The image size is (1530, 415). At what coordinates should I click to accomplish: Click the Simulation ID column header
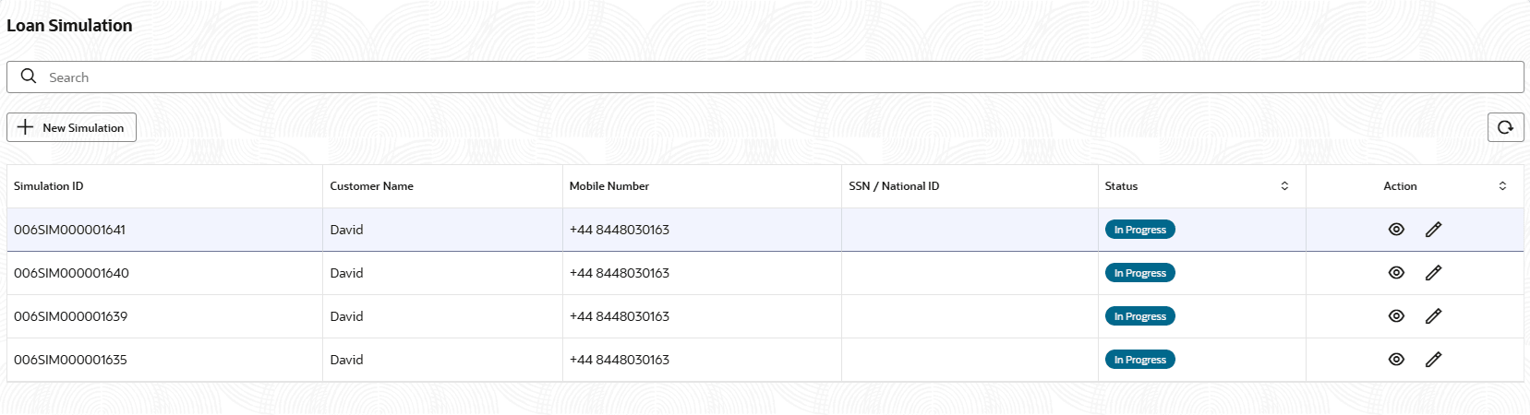pyautogui.click(x=49, y=186)
